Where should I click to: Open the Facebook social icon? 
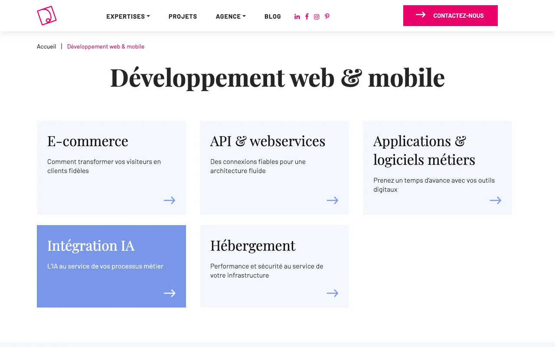[x=307, y=16]
